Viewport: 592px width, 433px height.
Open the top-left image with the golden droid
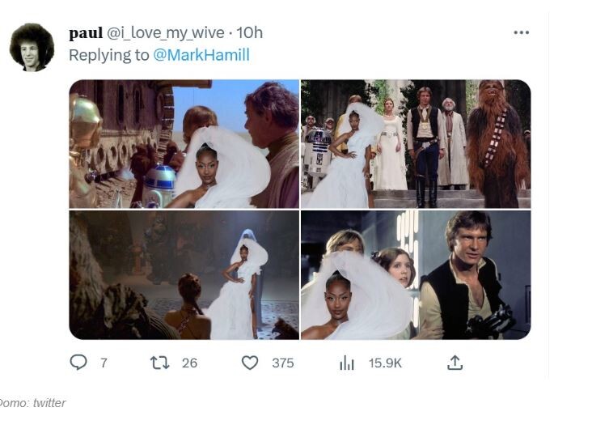(184, 144)
